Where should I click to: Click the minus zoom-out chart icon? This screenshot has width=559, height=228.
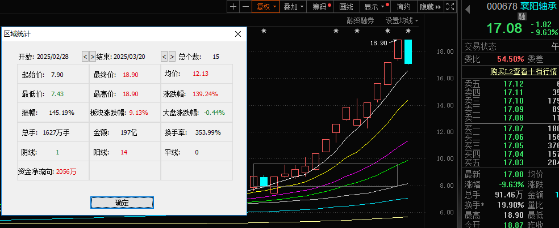tap(245, 7)
